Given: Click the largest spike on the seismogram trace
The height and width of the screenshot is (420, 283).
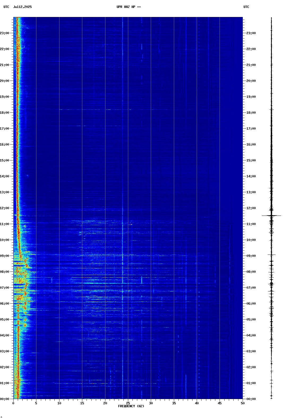Looking at the screenshot, I should click(x=271, y=216).
